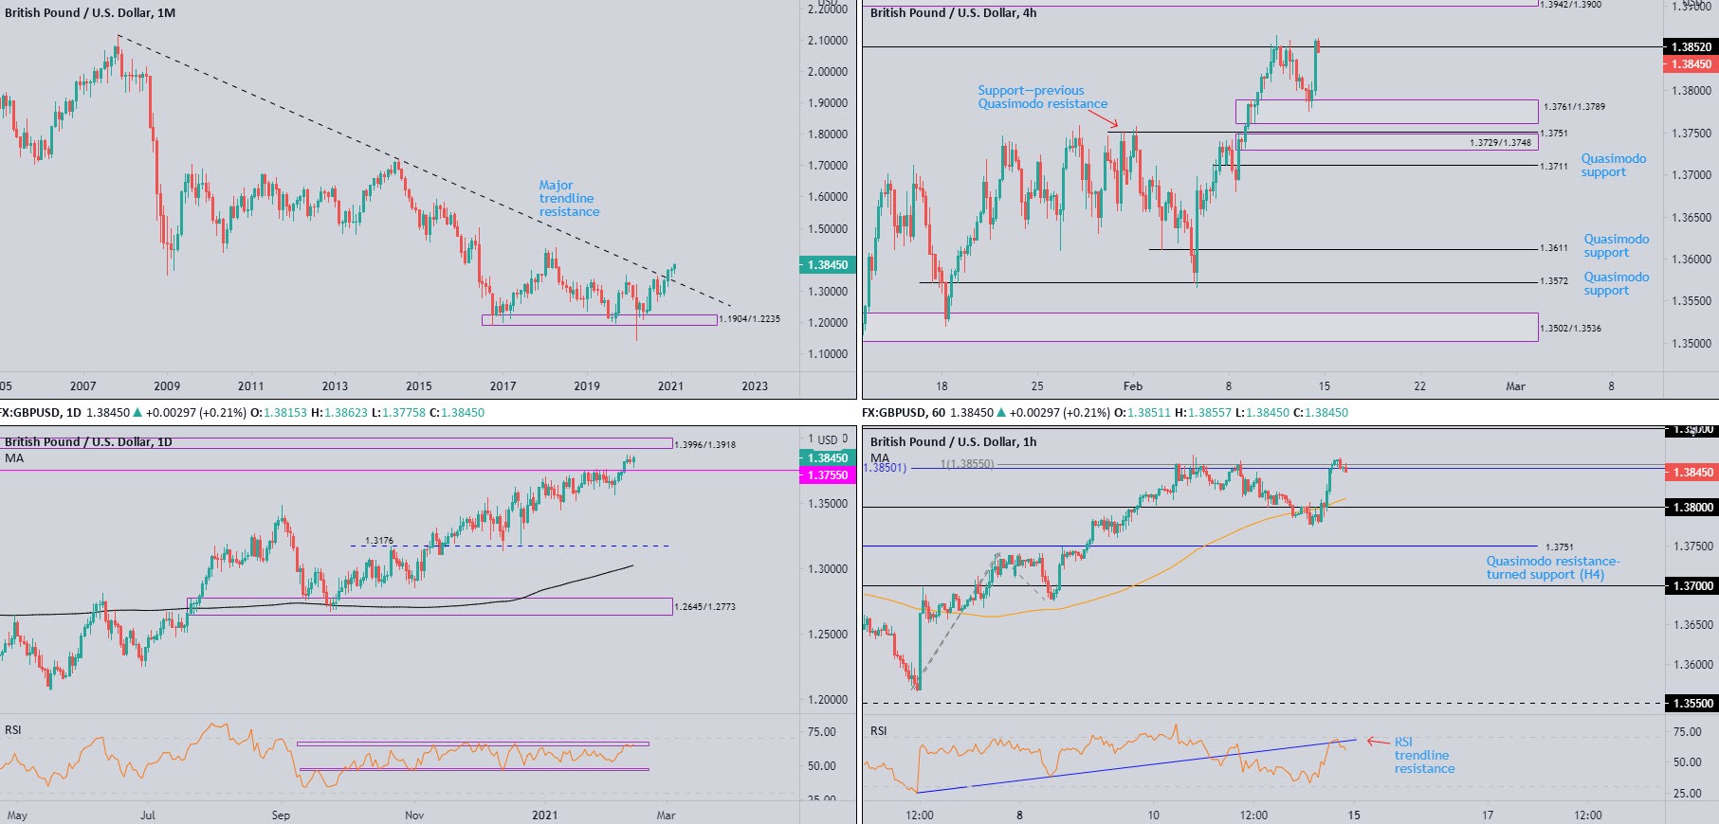Select the pink 1.37550 price tag
This screenshot has width=1719, height=824.
[828, 475]
